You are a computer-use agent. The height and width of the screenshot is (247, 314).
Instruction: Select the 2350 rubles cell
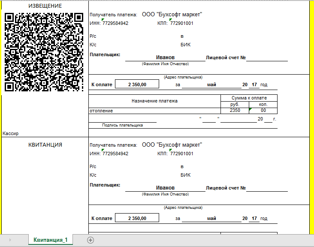[x=235, y=111]
